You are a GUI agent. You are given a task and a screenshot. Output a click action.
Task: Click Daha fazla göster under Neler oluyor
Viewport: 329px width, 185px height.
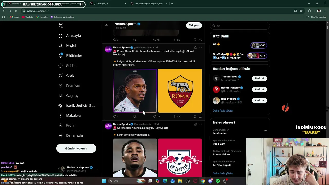pos(223,173)
